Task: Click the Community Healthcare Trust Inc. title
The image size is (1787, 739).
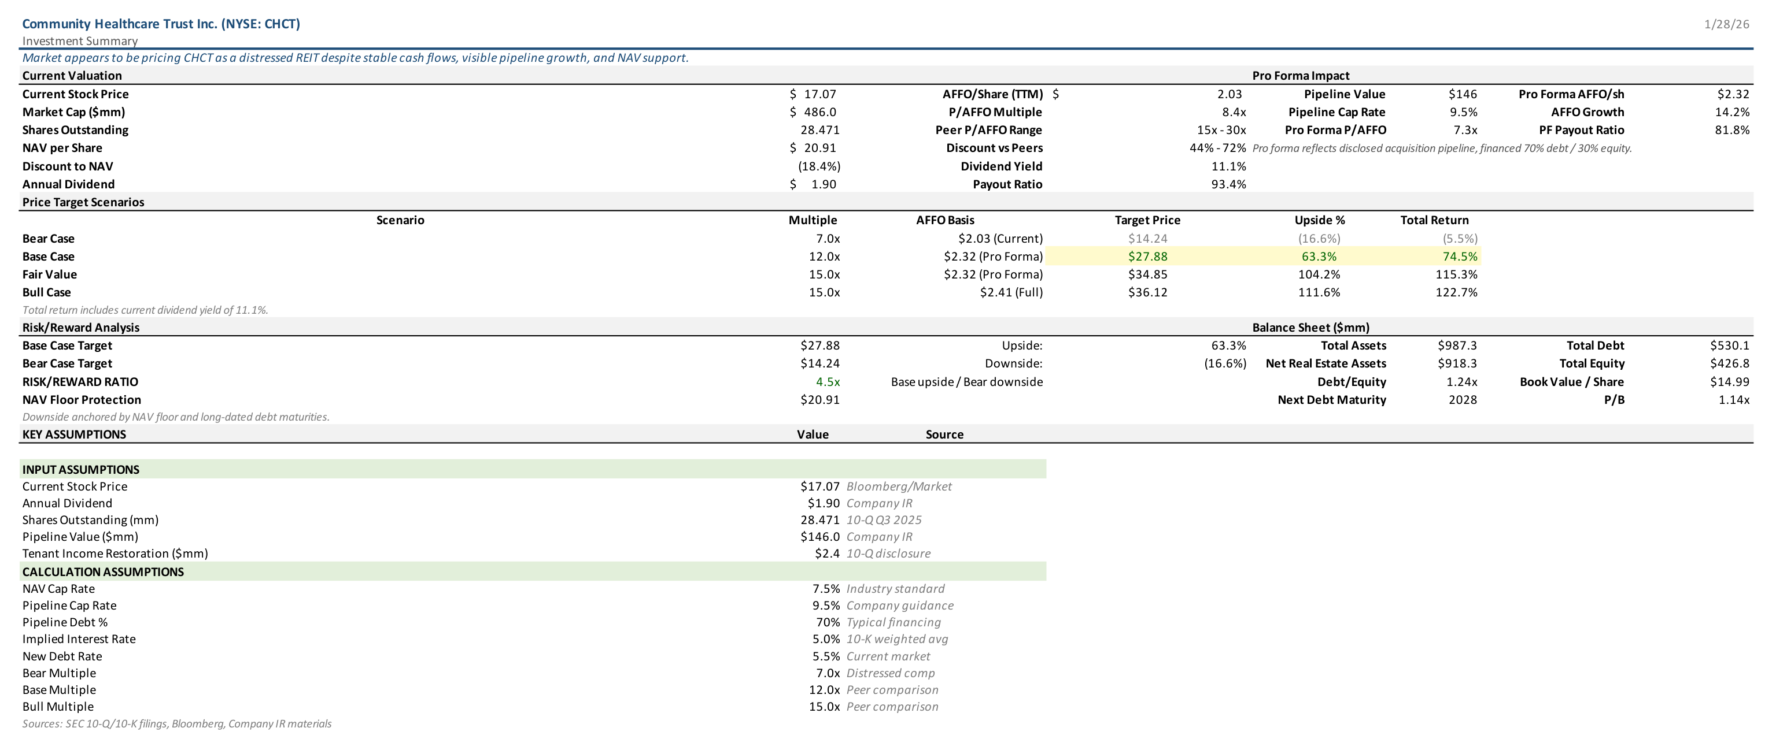Action: pos(161,24)
